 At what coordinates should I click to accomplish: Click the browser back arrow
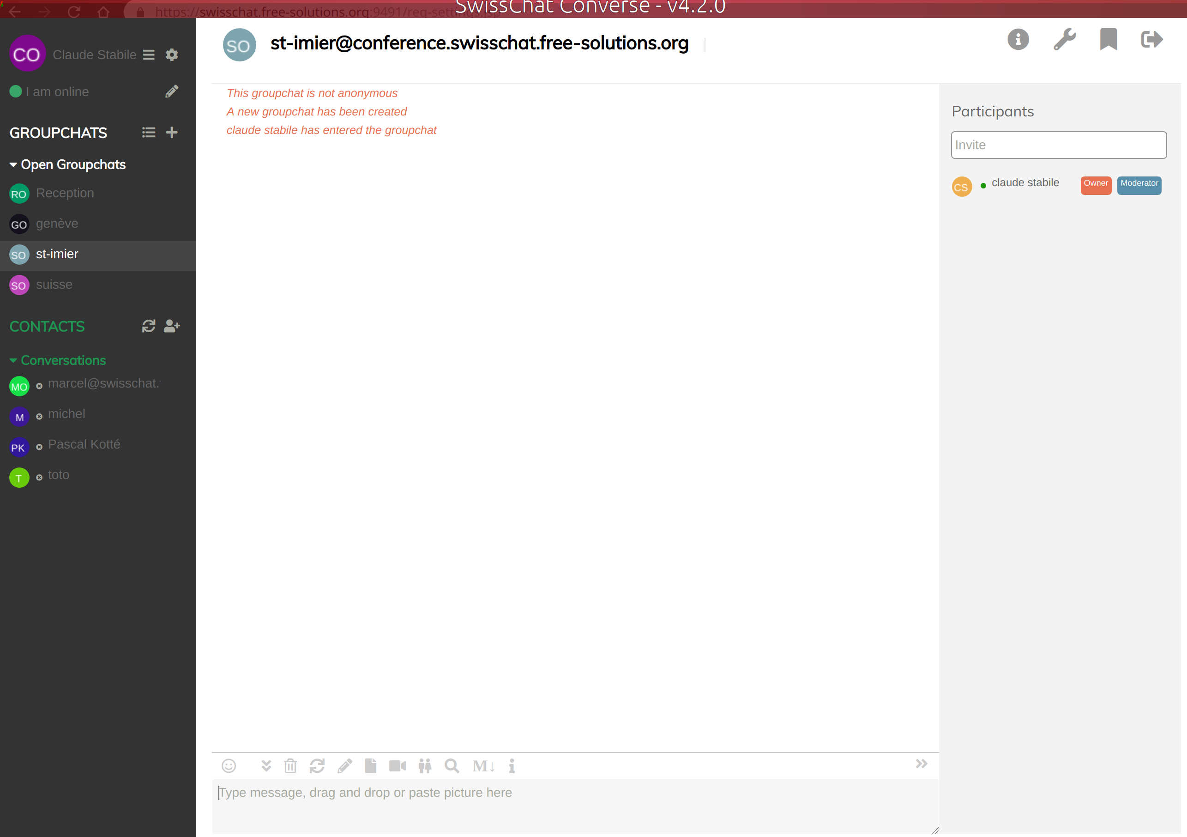pos(14,12)
